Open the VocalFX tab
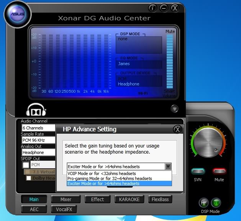This screenshot has width=241, height=221. click(64, 210)
